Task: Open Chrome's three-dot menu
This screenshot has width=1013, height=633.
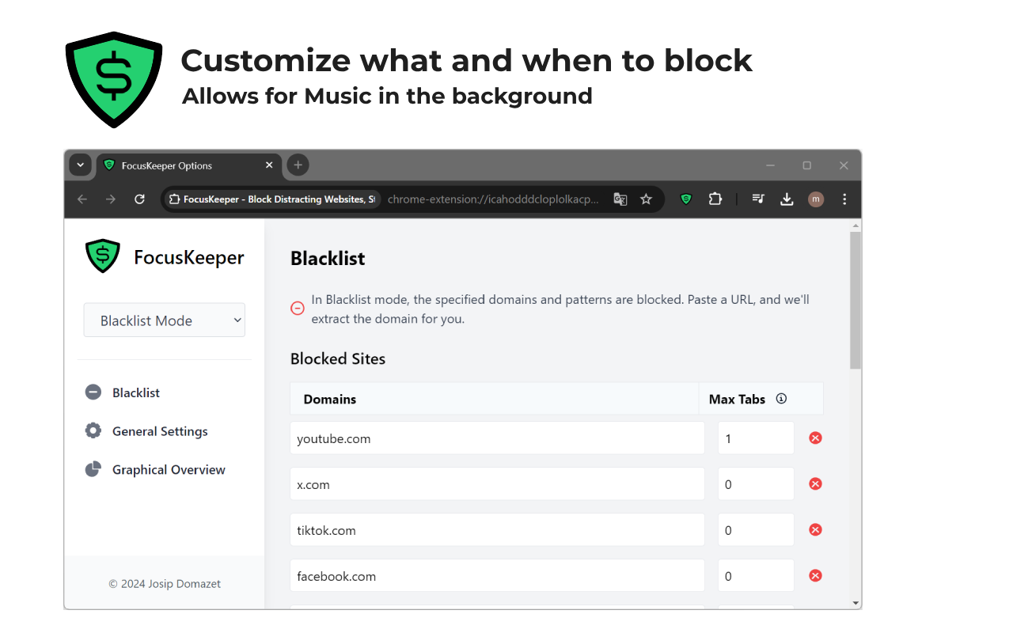Action: (x=844, y=199)
